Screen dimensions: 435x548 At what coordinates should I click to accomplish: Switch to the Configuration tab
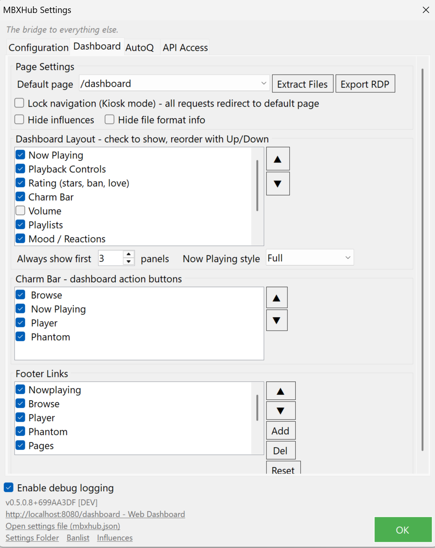point(38,47)
